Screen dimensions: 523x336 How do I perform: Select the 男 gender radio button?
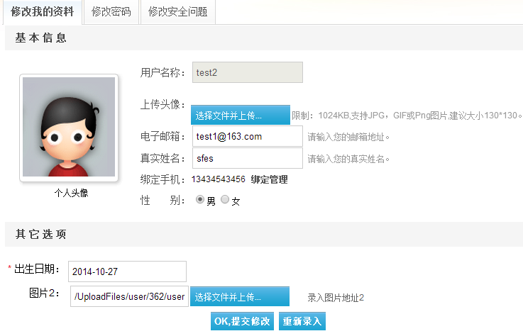click(x=200, y=199)
